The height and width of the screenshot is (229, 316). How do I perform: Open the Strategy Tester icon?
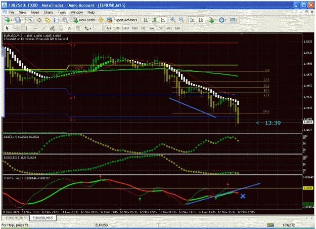click(x=65, y=20)
